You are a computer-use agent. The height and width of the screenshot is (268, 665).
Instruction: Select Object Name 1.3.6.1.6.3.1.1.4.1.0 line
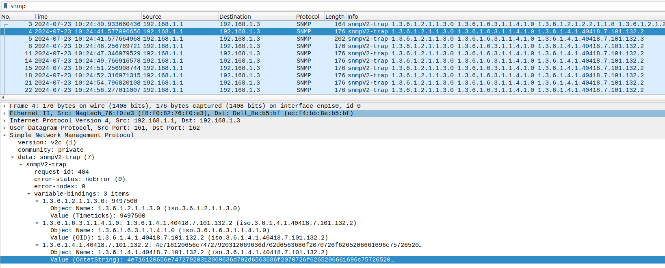point(160,230)
